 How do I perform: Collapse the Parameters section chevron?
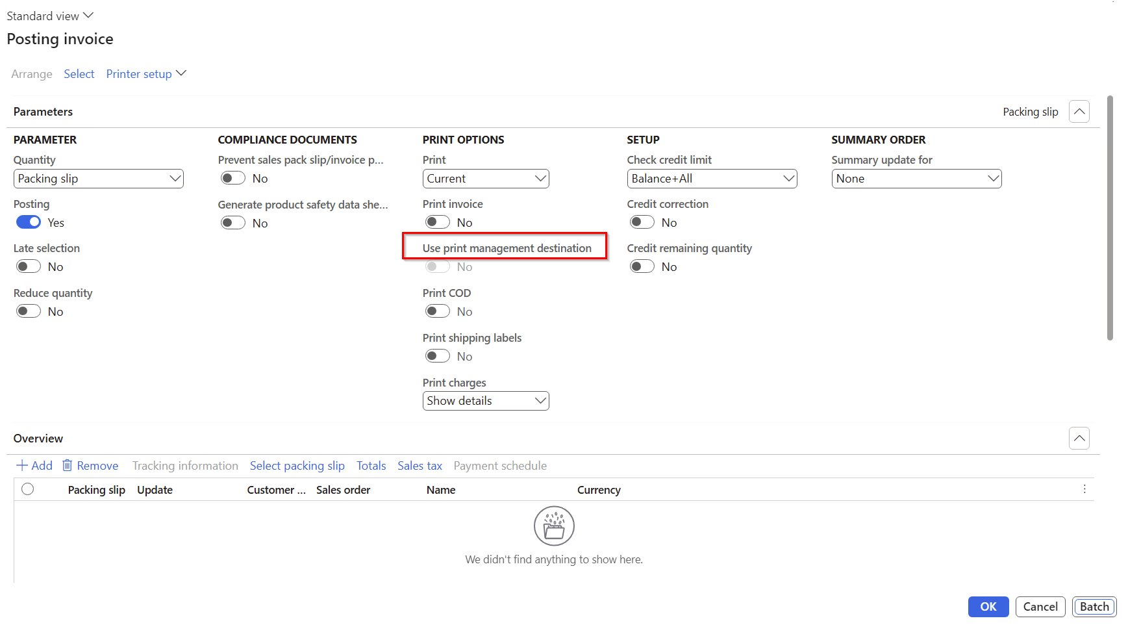1079,112
